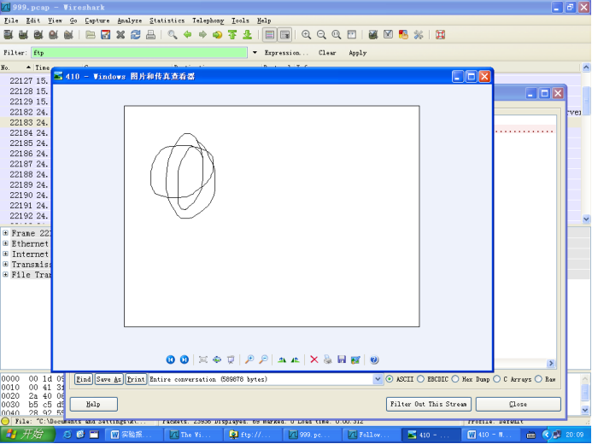Click the Save As button

coord(108,379)
